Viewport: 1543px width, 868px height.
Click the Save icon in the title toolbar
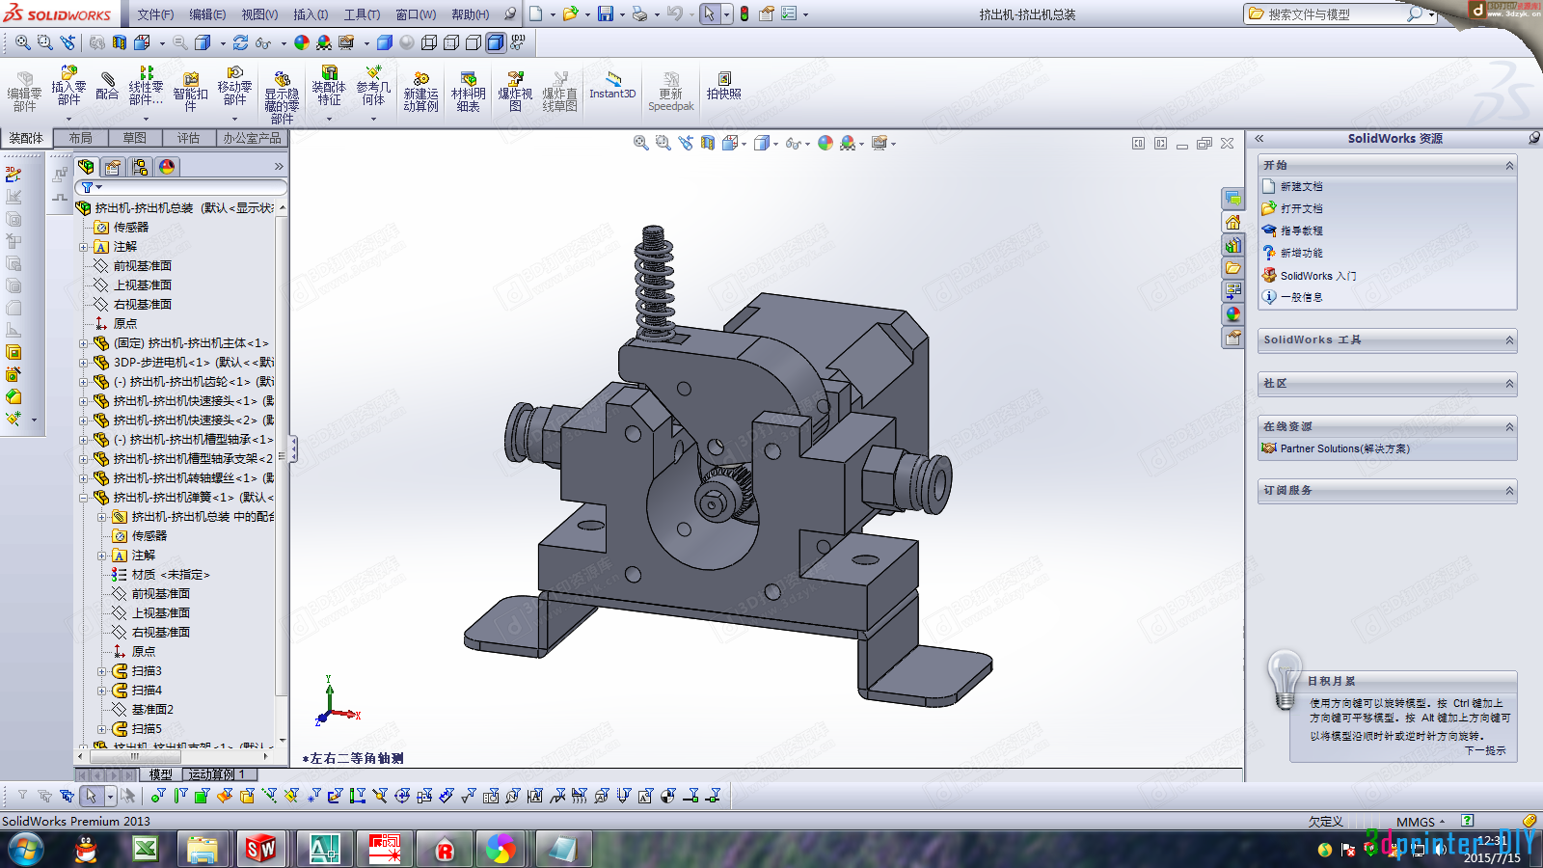pos(606,14)
